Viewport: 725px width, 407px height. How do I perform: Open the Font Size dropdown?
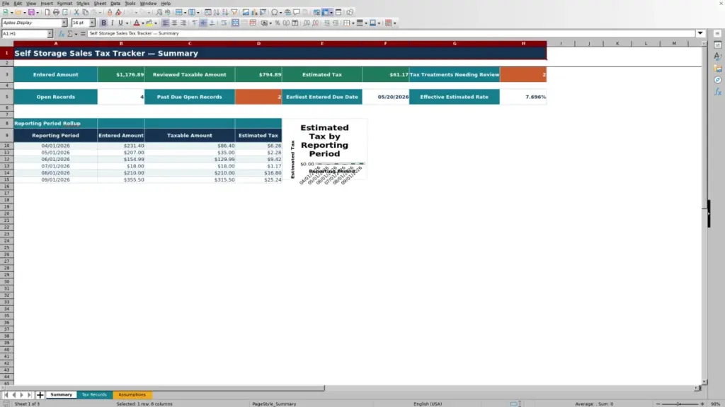tap(92, 23)
